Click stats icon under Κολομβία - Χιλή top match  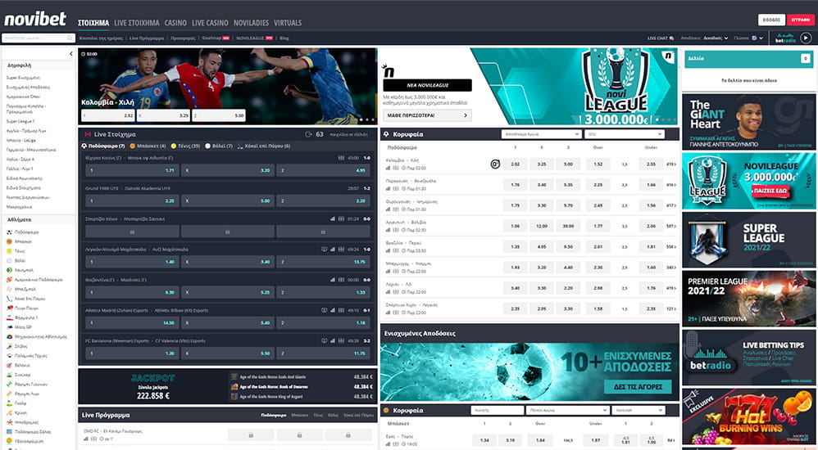(x=389, y=169)
